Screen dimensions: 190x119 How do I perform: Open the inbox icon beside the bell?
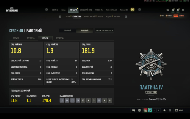point(173,10)
